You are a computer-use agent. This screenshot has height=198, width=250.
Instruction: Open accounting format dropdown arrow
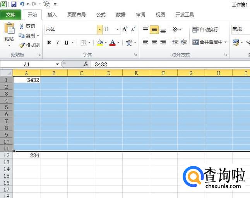[x=242, y=43]
